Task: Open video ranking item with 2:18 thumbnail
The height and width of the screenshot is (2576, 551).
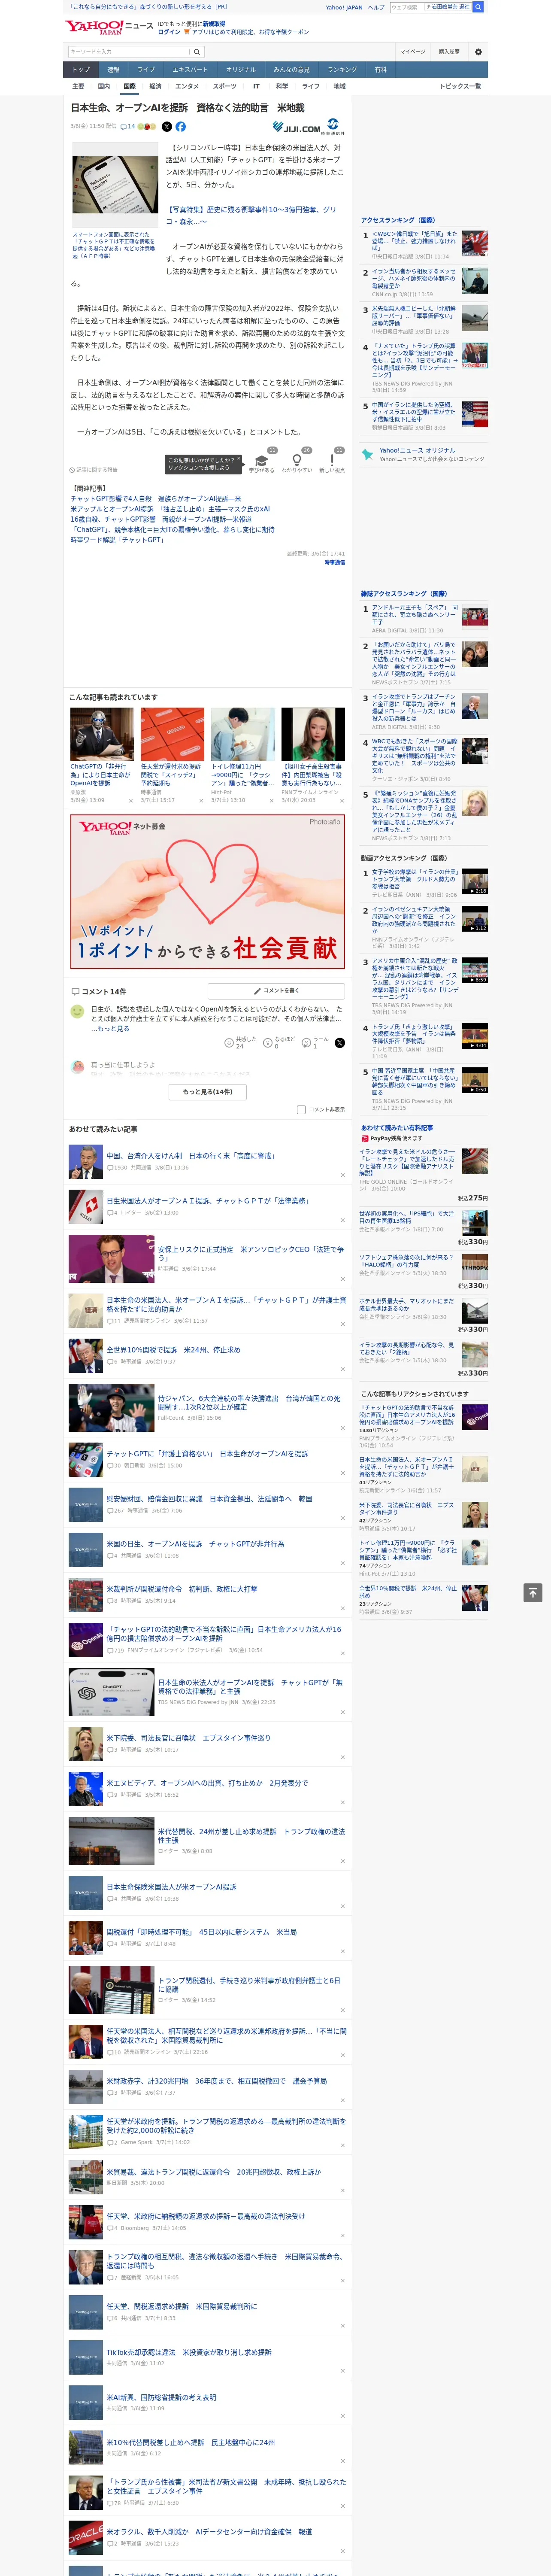Action: tap(474, 880)
